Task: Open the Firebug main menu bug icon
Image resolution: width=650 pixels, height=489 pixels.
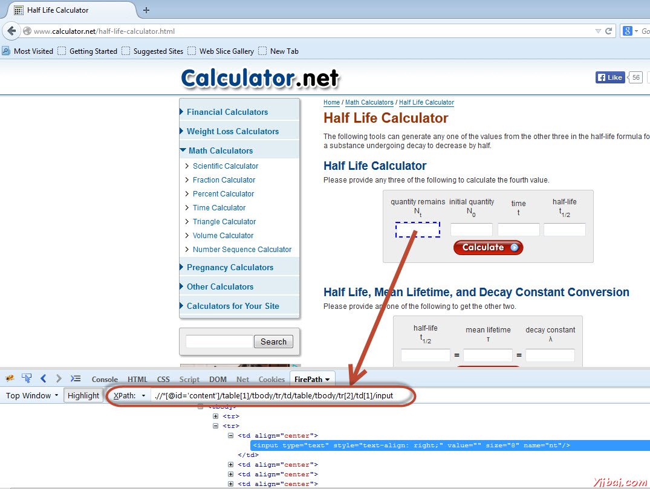Action: coord(10,378)
